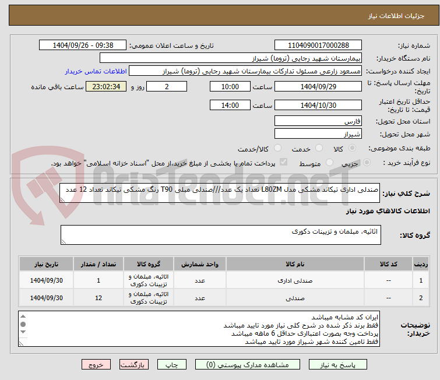Click the چاپ print button
440x380 pixels.
171,365
